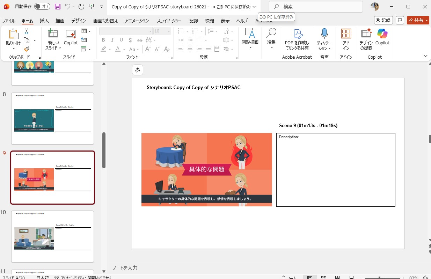
Task: Toggle Bold text formatting
Action: pos(103,40)
